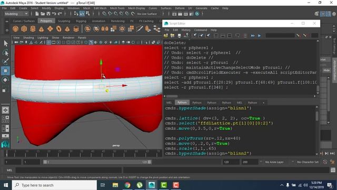337x190 pixels.
Task: Click Clear History icon in Script Editor
Action: [x=194, y=35]
